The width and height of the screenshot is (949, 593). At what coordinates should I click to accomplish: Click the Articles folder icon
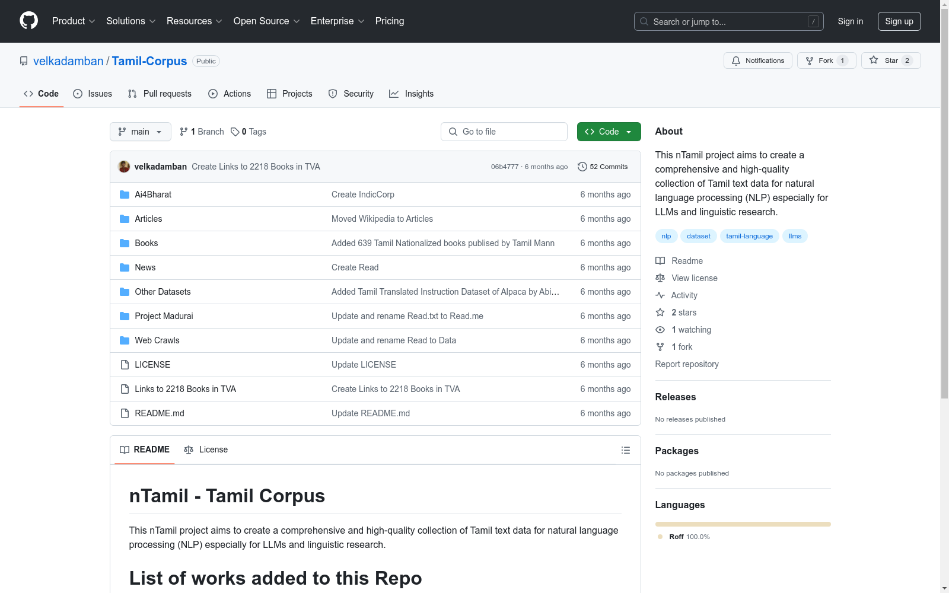click(125, 219)
